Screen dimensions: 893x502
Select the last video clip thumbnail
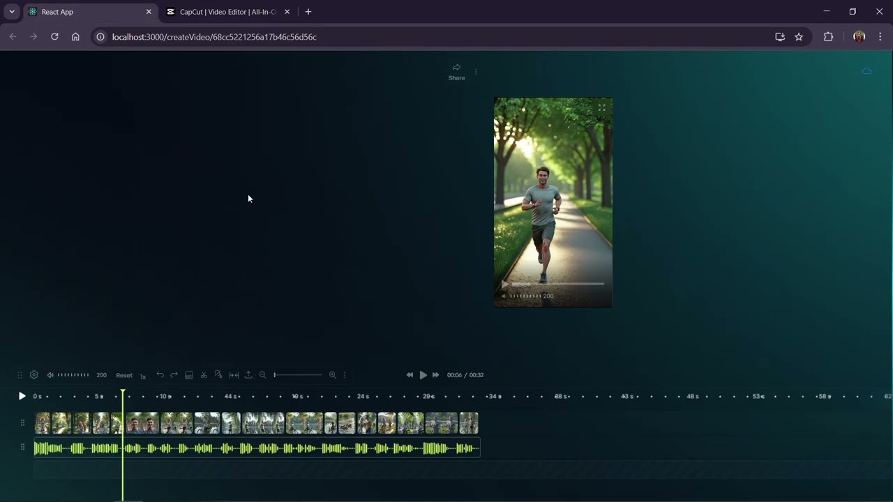point(469,423)
